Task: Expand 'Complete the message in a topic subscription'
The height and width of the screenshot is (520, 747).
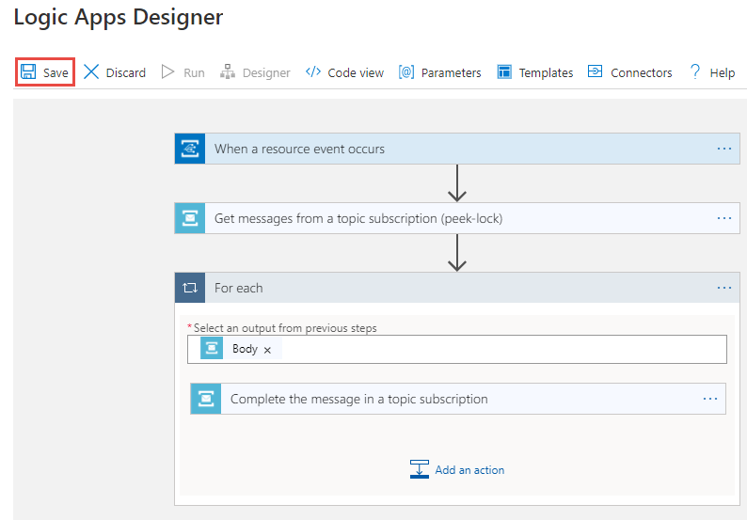Action: [358, 399]
